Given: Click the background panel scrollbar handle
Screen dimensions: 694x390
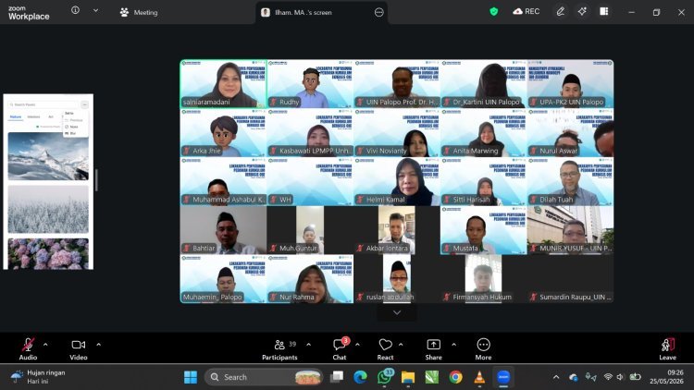Looking at the screenshot, I should click(x=96, y=180).
